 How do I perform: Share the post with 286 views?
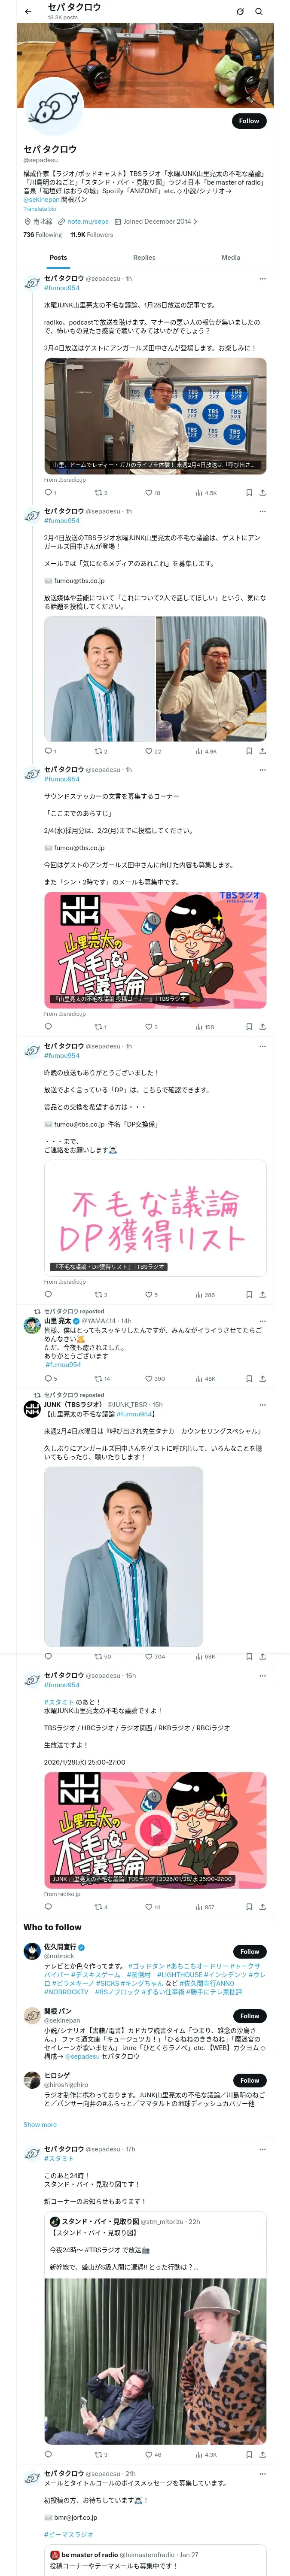(263, 1295)
